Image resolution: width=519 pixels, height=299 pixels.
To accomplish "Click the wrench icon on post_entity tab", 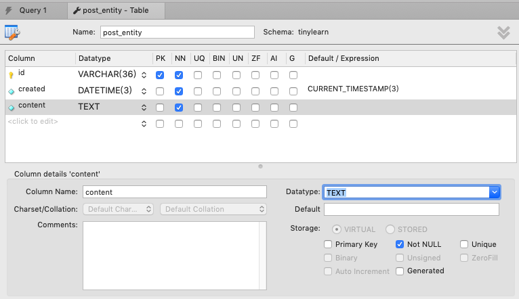I will (77, 10).
